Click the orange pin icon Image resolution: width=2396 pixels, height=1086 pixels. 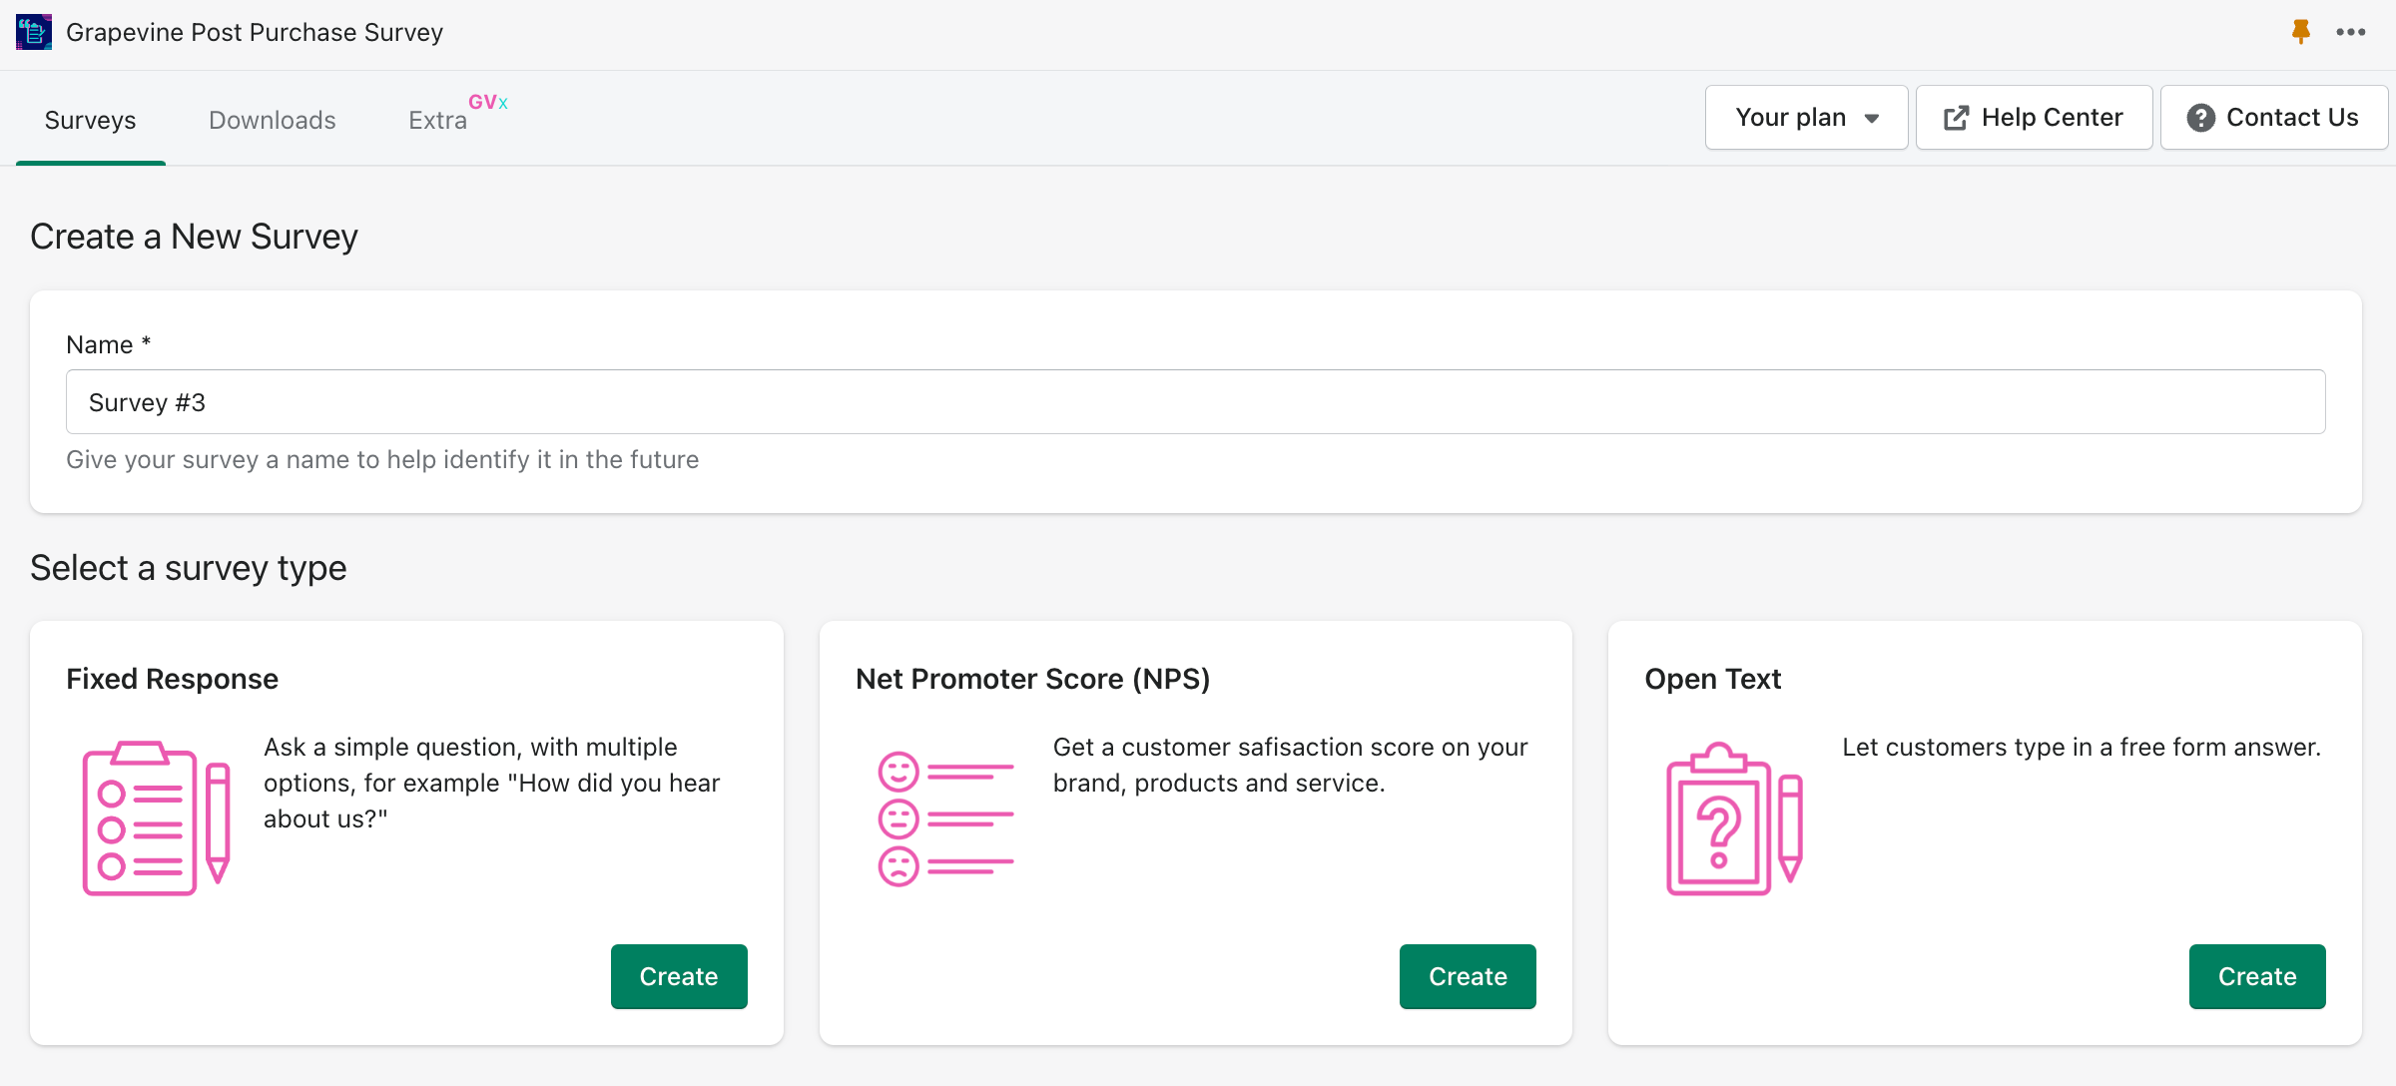tap(2301, 32)
